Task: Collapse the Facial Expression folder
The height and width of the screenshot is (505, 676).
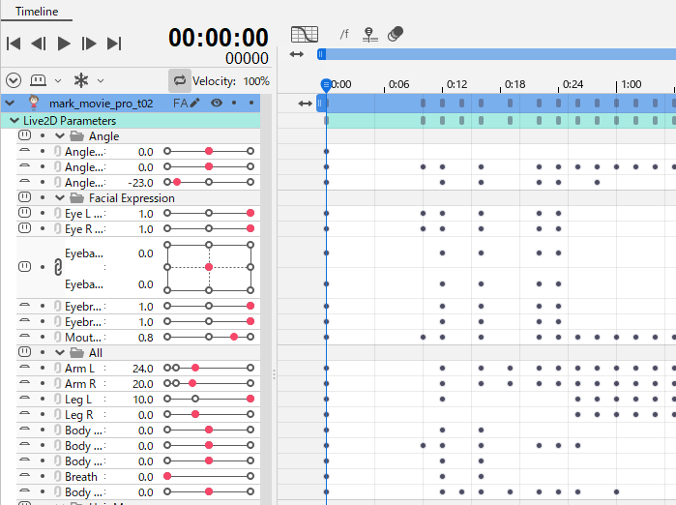Action: coord(60,197)
